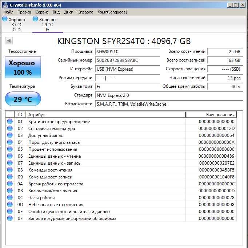
Task: Click raw value 000000000009C
Action: click(217, 184)
